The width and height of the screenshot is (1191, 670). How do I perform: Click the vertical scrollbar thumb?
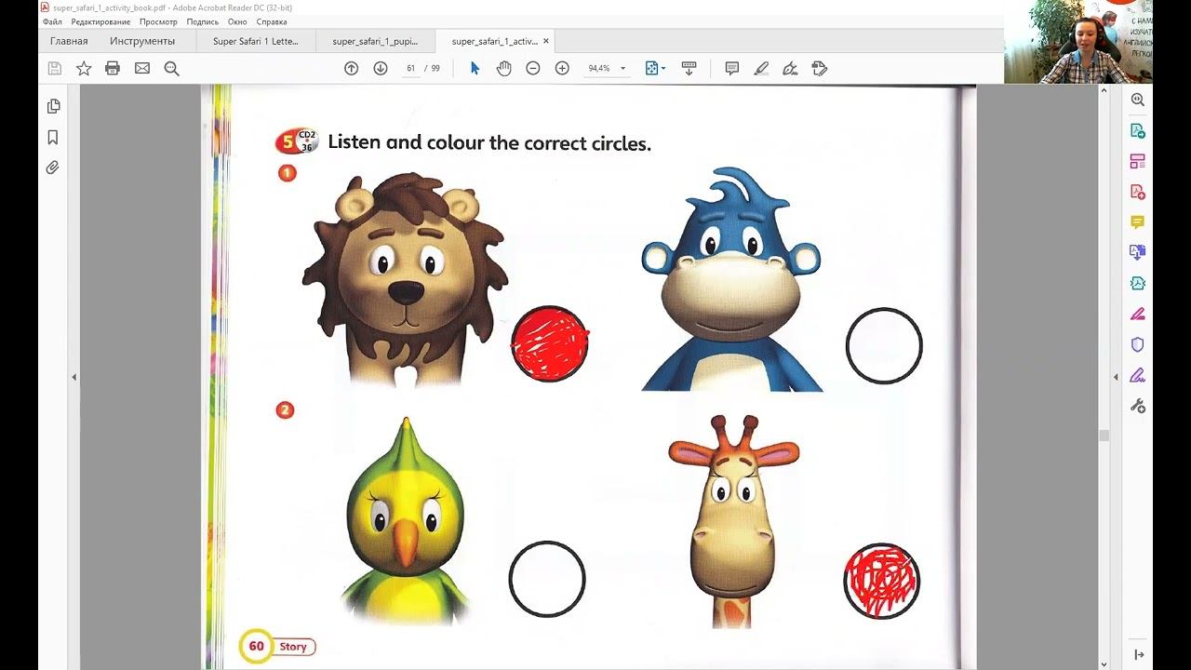(1104, 435)
